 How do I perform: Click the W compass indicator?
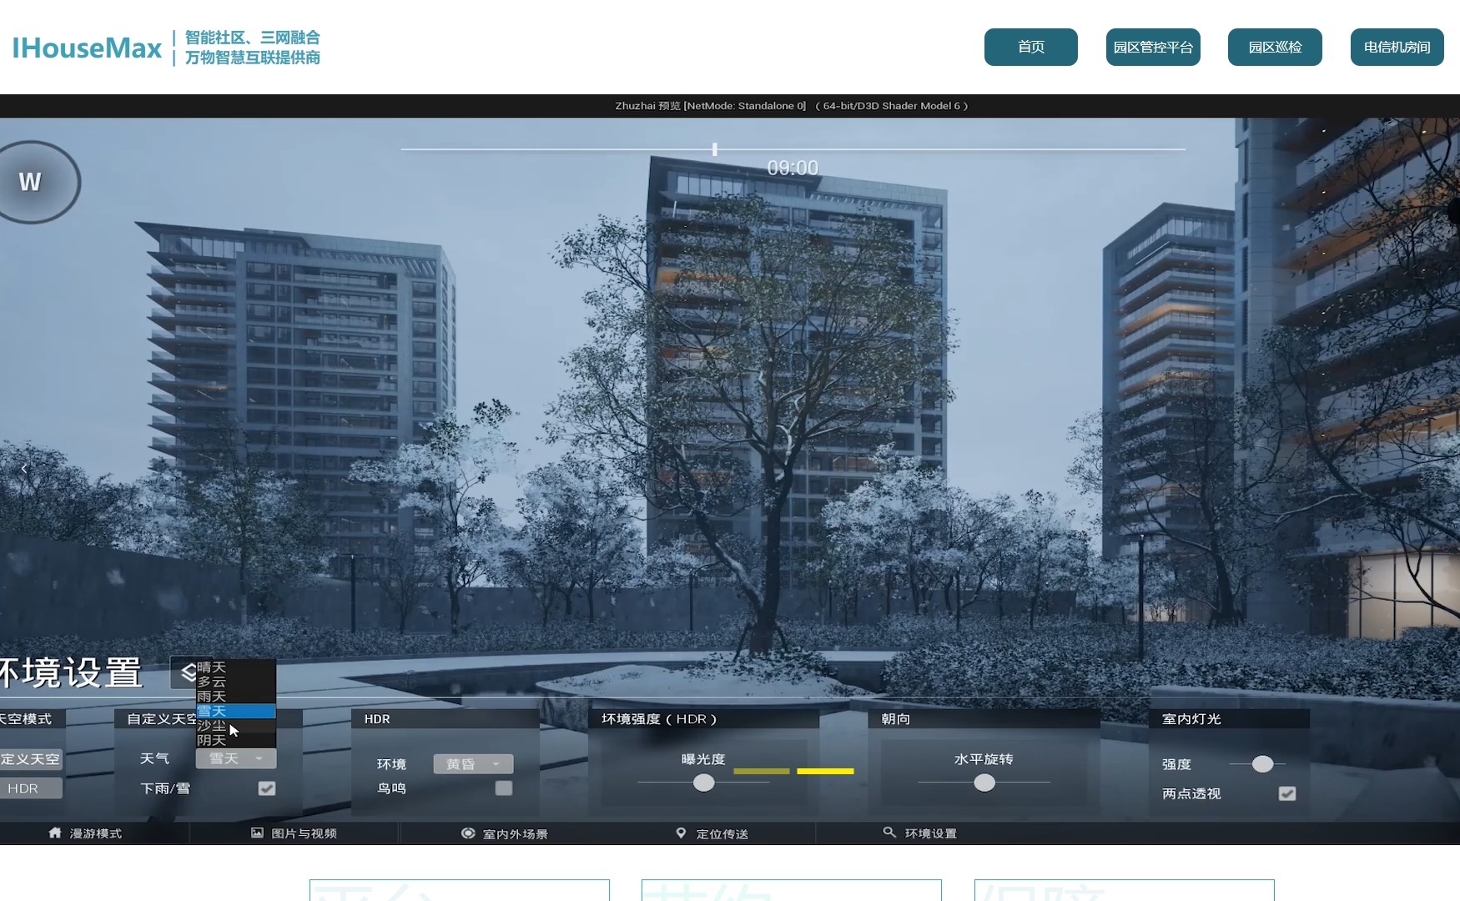point(32,182)
